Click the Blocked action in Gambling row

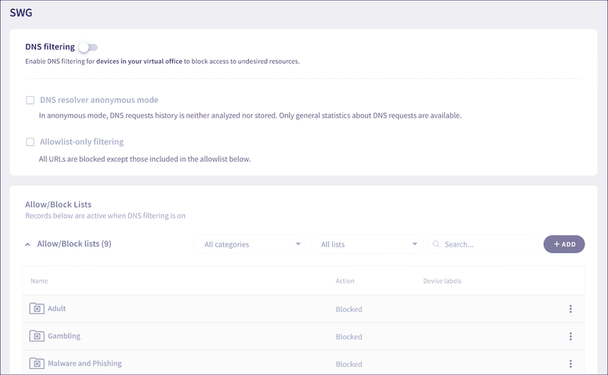(x=349, y=337)
